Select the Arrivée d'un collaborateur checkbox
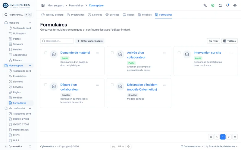241x150 pixels. [112, 53]
